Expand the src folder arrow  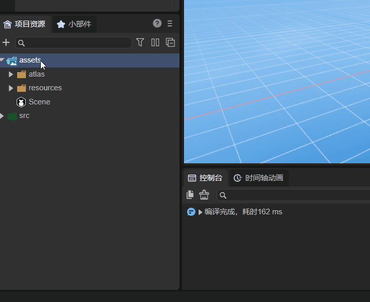[3, 116]
